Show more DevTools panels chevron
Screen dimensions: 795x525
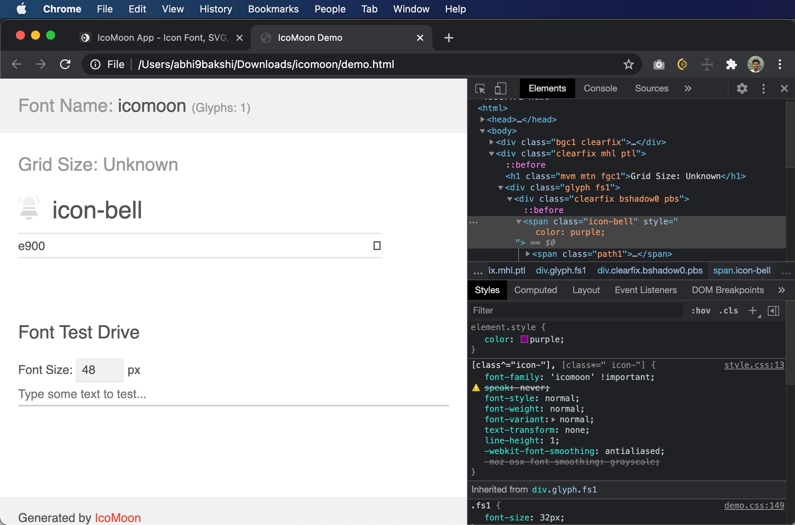[688, 88]
